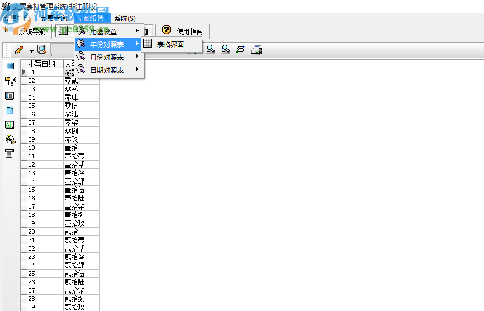Click the magnifier preview document icon

click(x=41, y=49)
